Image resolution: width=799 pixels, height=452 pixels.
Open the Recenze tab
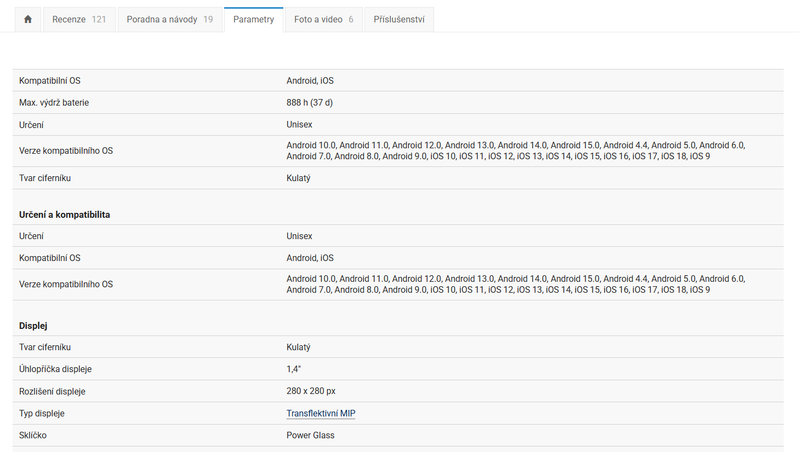[x=79, y=20]
